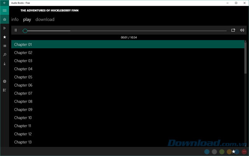This screenshot has width=249, height=156.
Task: Select Chapter 10
Action: pyautogui.click(x=128, y=117)
